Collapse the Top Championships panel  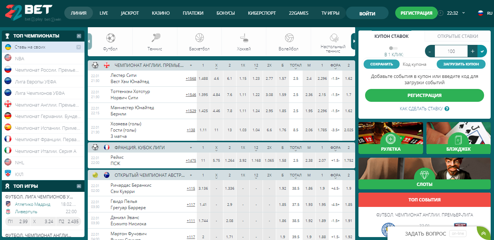click(x=79, y=36)
